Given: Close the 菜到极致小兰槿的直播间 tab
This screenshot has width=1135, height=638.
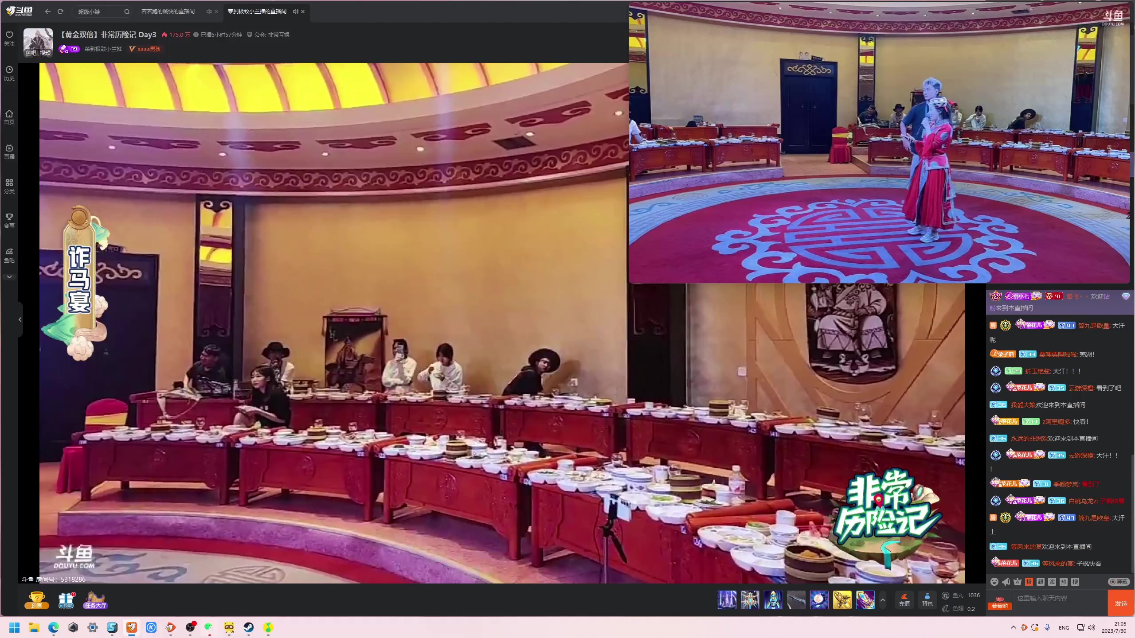Looking at the screenshot, I should pos(303,12).
